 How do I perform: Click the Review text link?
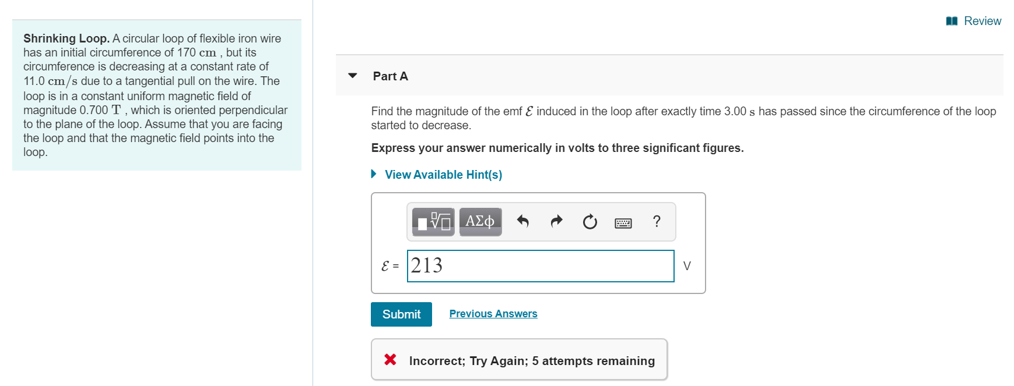pos(983,21)
